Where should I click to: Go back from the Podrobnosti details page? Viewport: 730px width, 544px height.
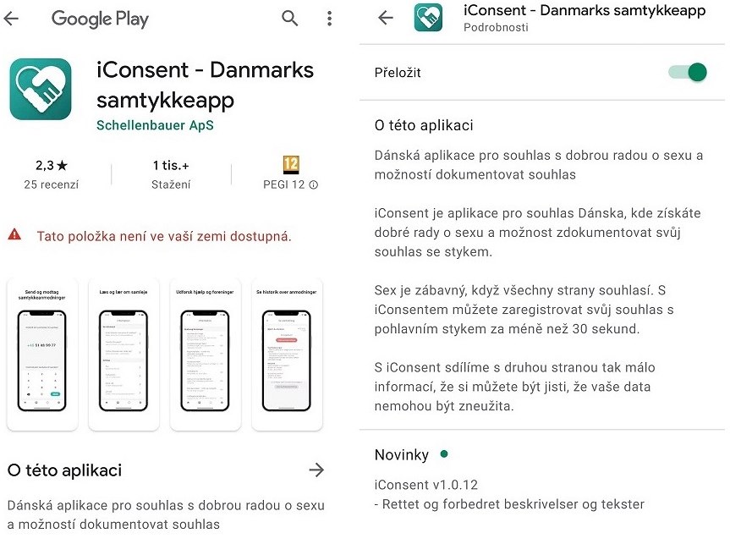tap(386, 18)
